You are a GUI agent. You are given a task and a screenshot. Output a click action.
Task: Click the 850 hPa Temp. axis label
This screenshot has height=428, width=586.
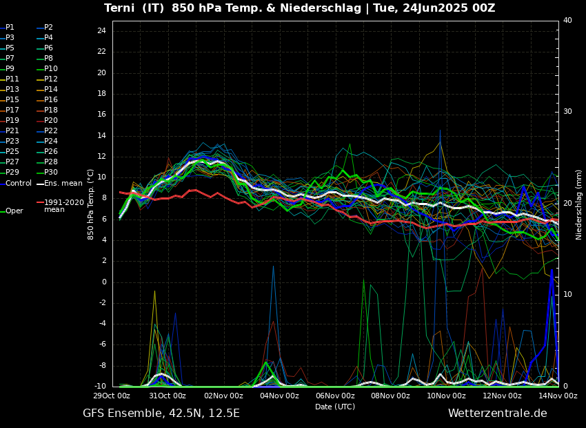click(91, 204)
